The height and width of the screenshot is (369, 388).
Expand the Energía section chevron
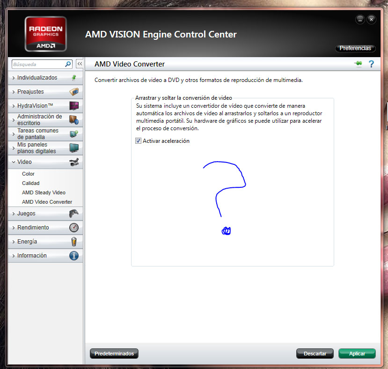point(14,242)
